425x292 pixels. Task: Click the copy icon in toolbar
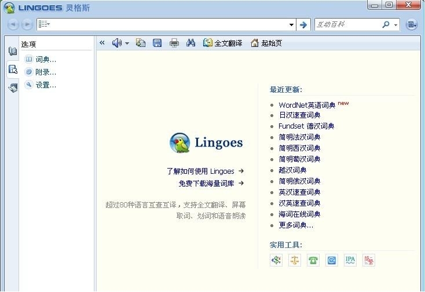pyautogui.click(x=140, y=43)
